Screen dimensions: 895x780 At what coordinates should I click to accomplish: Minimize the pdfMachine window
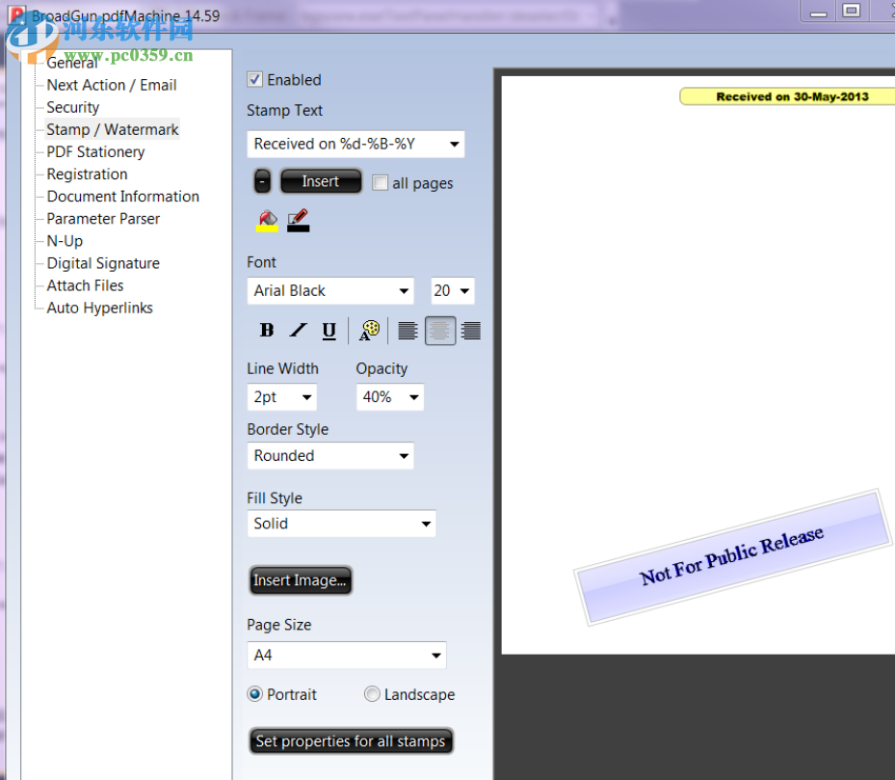point(819,11)
